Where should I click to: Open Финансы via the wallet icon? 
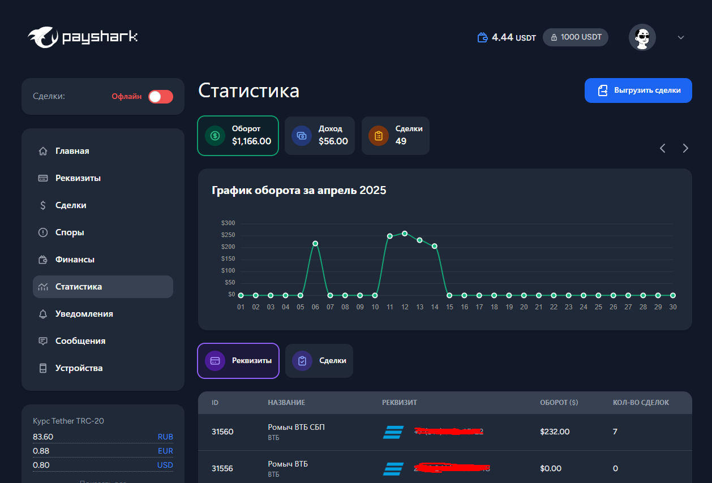(x=42, y=260)
